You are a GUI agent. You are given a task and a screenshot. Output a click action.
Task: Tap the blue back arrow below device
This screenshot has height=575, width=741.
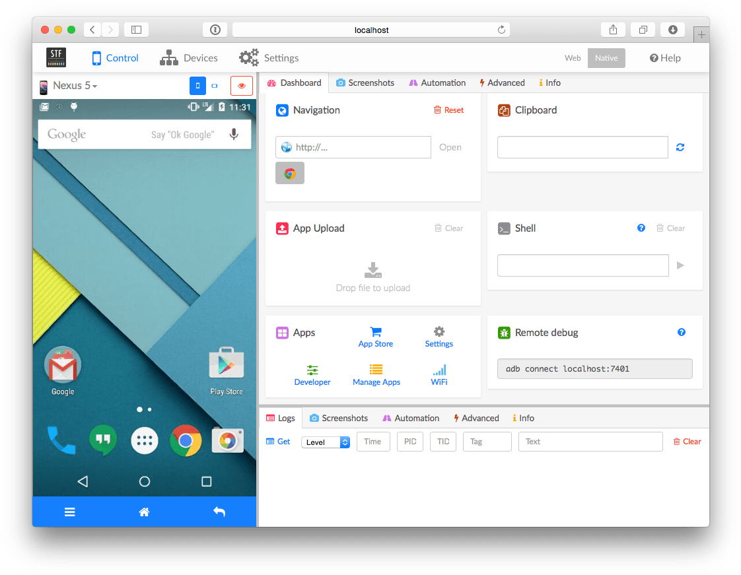[219, 512]
